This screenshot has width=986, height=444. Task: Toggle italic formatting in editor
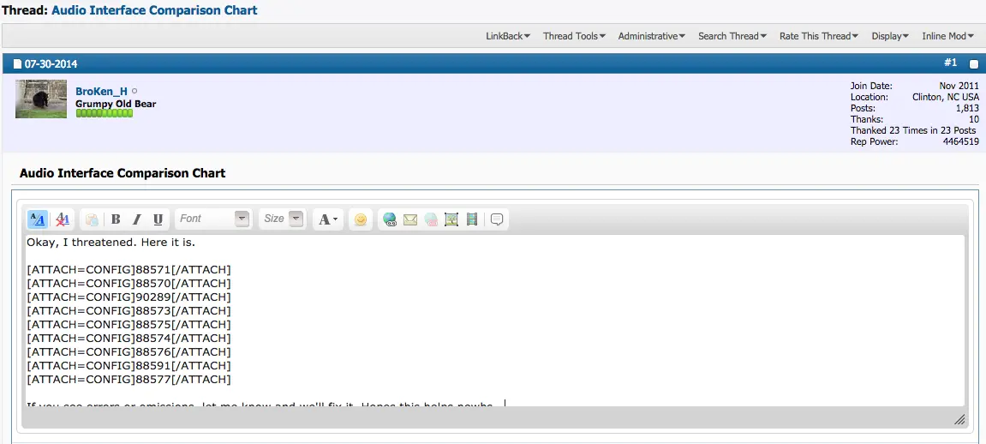click(x=136, y=219)
